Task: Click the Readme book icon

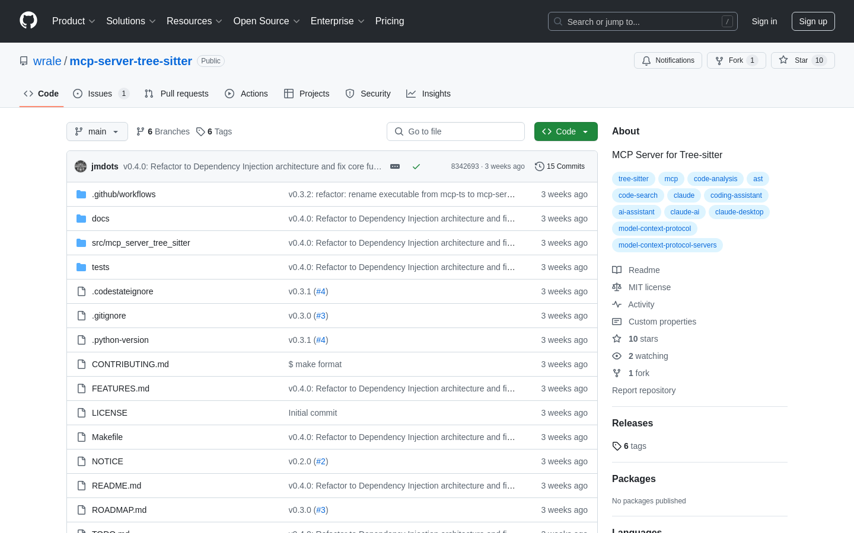Action: click(617, 270)
